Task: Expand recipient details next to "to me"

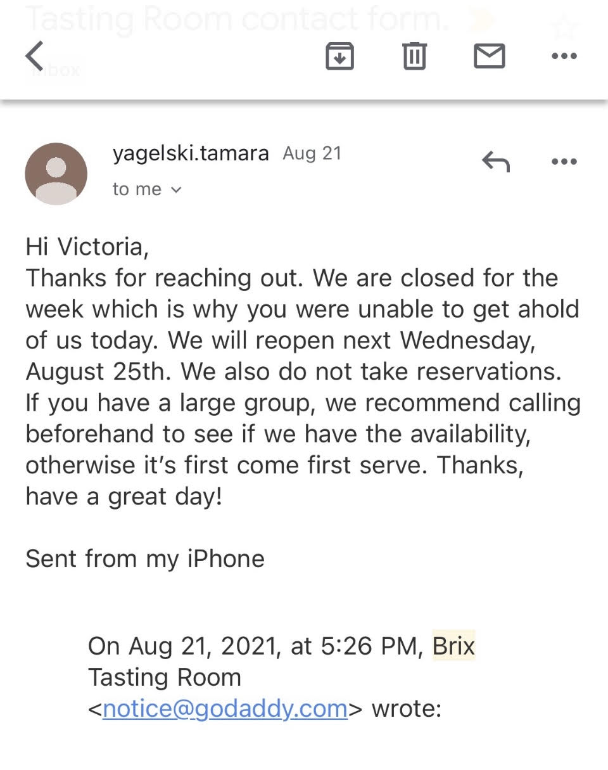Action: point(176,189)
